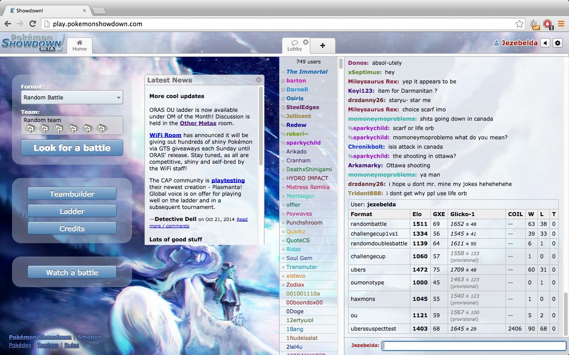Open the Format dropdown showing Random Battle
Screen dimensions: 569x355
(72, 97)
